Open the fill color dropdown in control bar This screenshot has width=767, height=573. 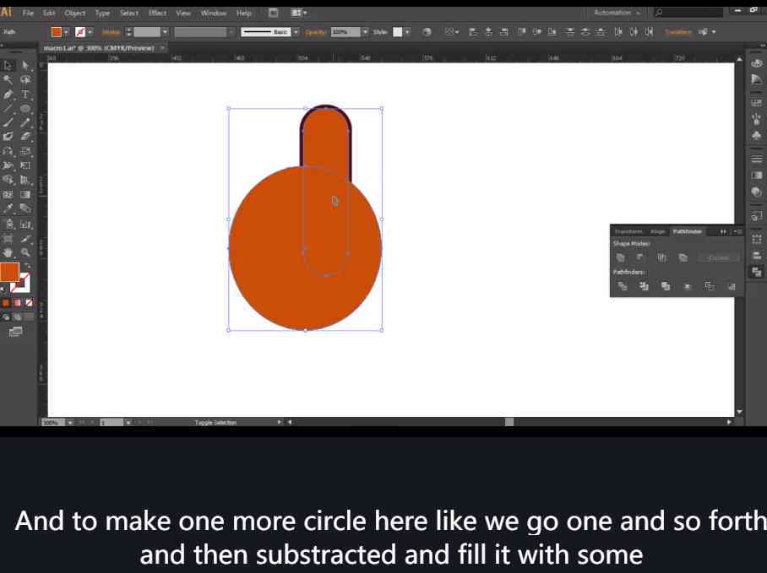[x=66, y=32]
